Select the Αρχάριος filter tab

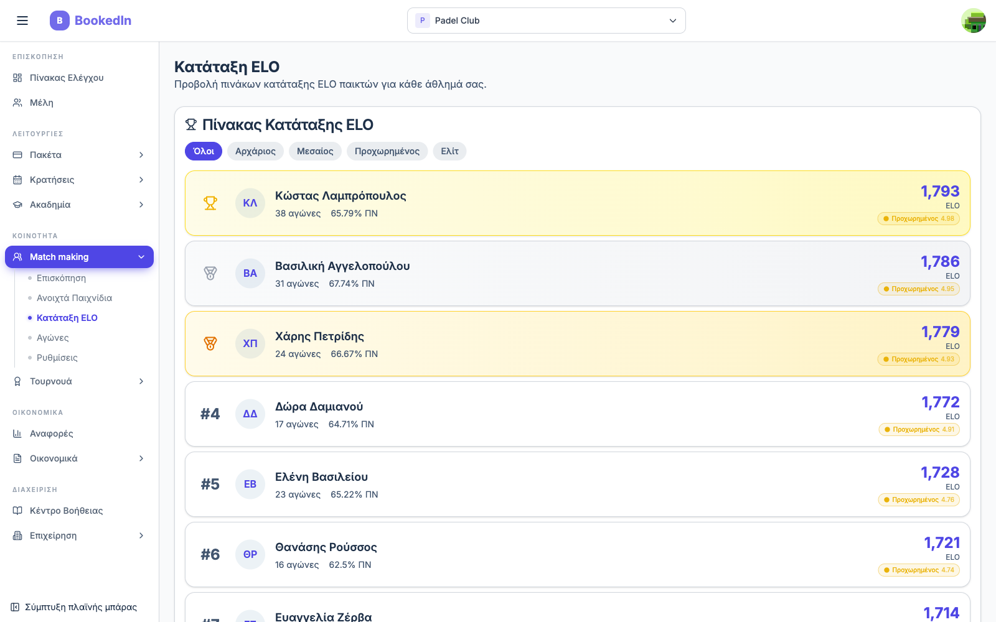pos(255,151)
